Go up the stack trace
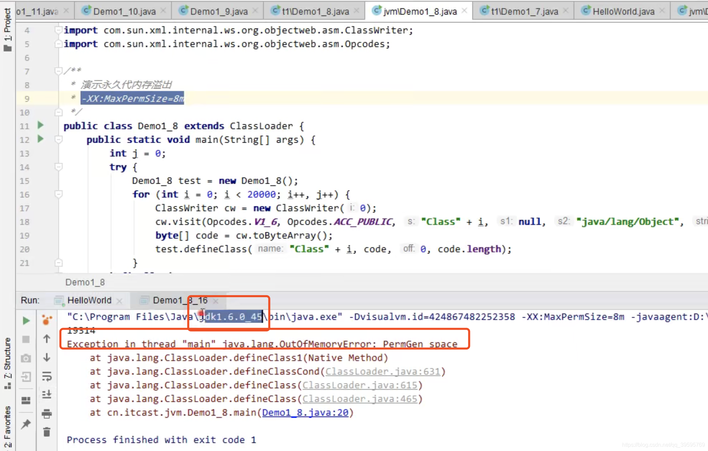Image resolution: width=708 pixels, height=451 pixels. (x=47, y=339)
